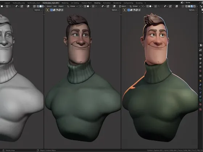The width and height of the screenshot is (203, 152).
Task: Open the Scene properties tab
Action: coord(200,67)
